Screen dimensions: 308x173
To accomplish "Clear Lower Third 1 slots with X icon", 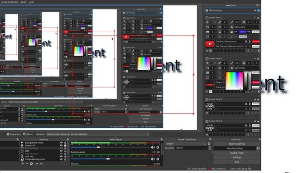I will pyautogui.click(x=207, y=51).
